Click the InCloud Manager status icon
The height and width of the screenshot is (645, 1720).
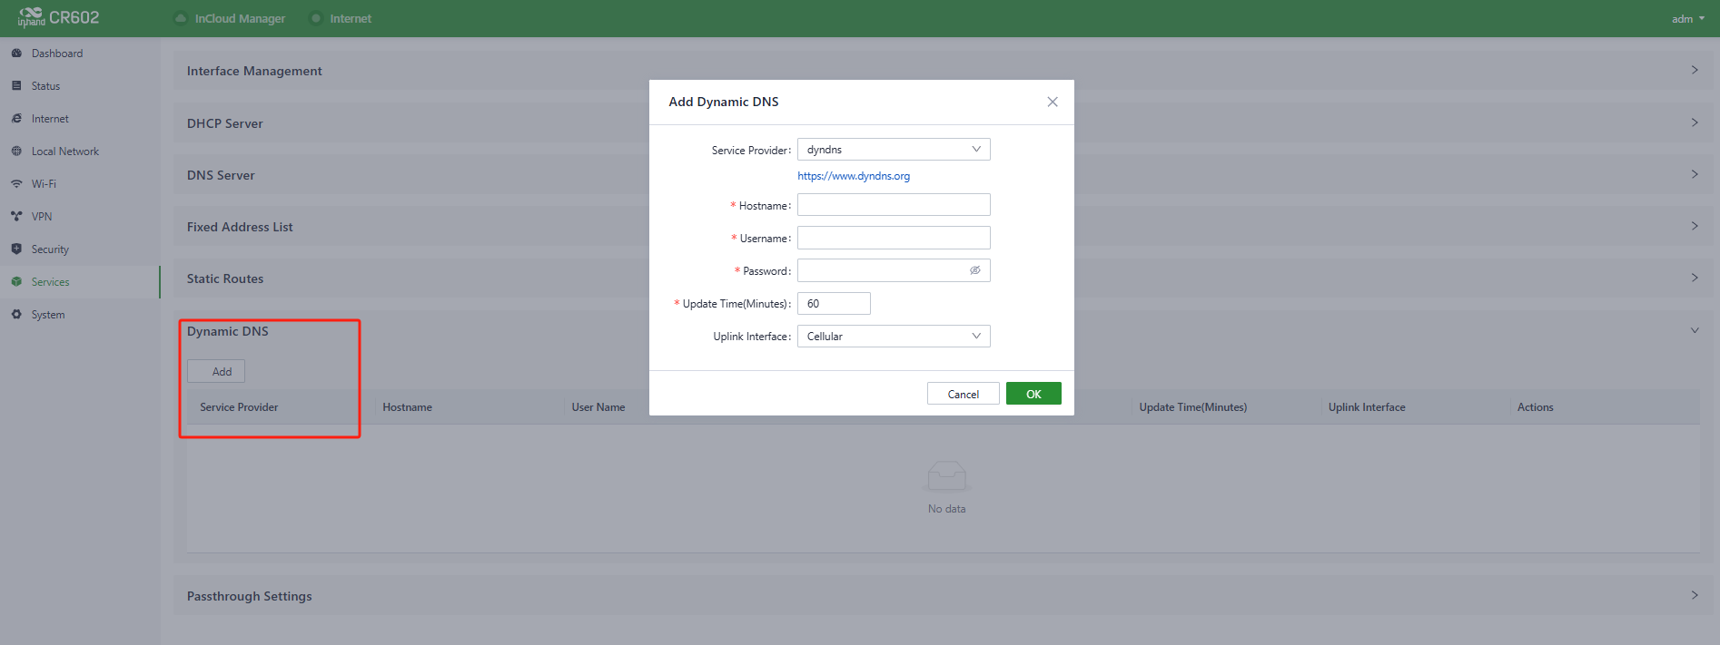coord(181,18)
